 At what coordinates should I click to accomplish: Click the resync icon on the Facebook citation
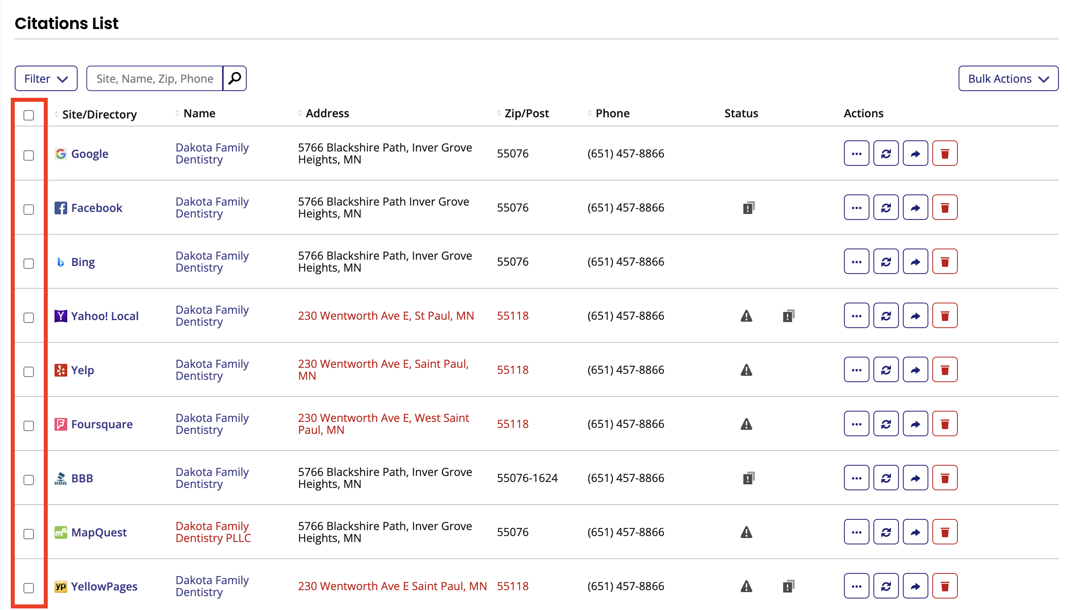point(886,207)
